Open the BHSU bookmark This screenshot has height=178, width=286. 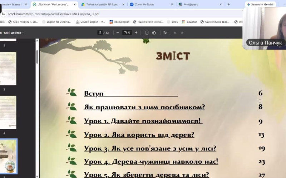173,22
